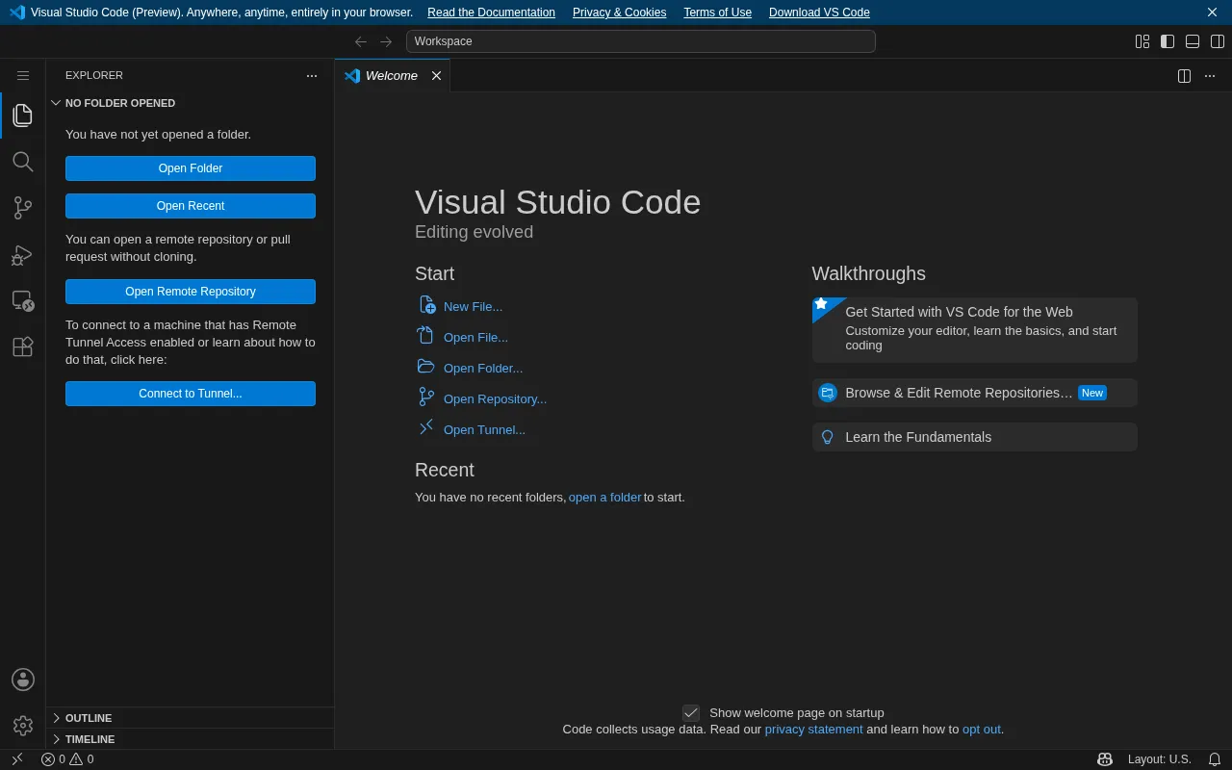Viewport: 1232px width, 770px height.
Task: Open Terms of Use banner link
Action: click(717, 13)
